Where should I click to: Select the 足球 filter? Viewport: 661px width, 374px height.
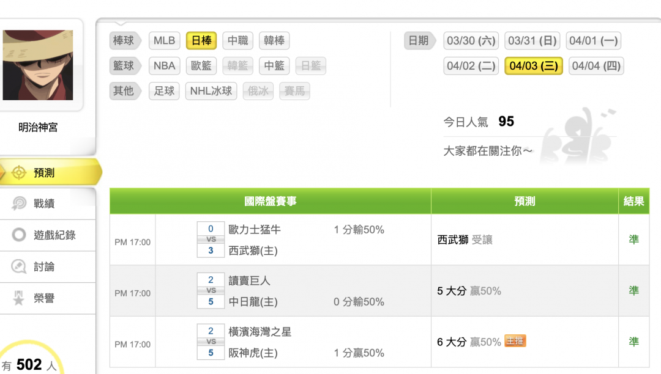[165, 91]
